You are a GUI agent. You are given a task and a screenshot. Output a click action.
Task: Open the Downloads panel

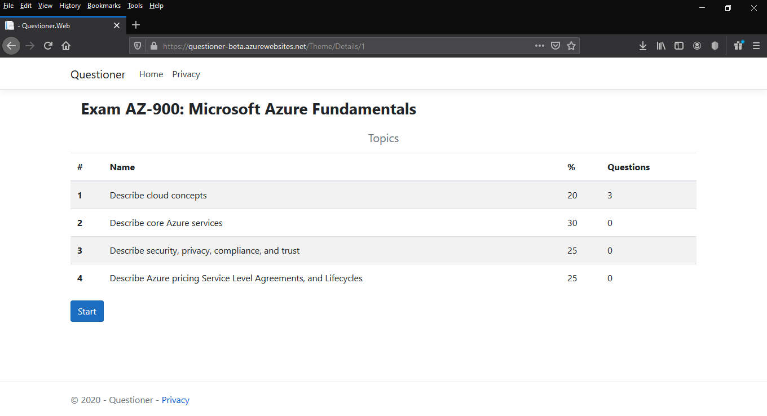(642, 46)
